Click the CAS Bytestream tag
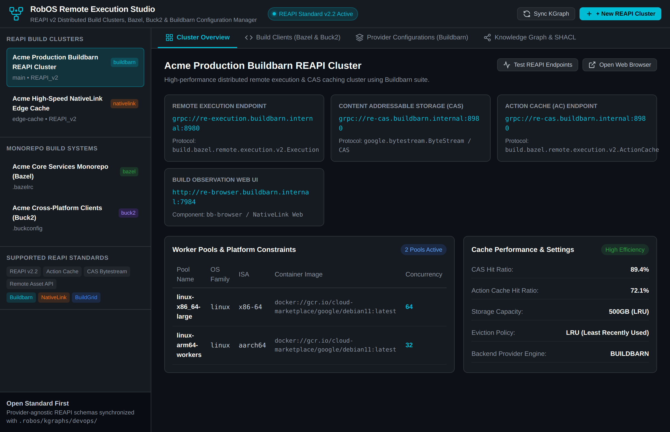Screen dimensions: 670x432 (x=107, y=272)
